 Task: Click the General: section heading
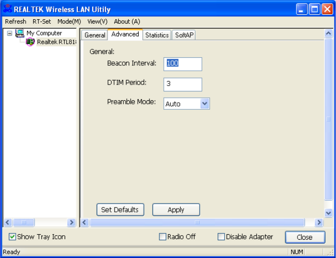pyautogui.click(x=102, y=51)
